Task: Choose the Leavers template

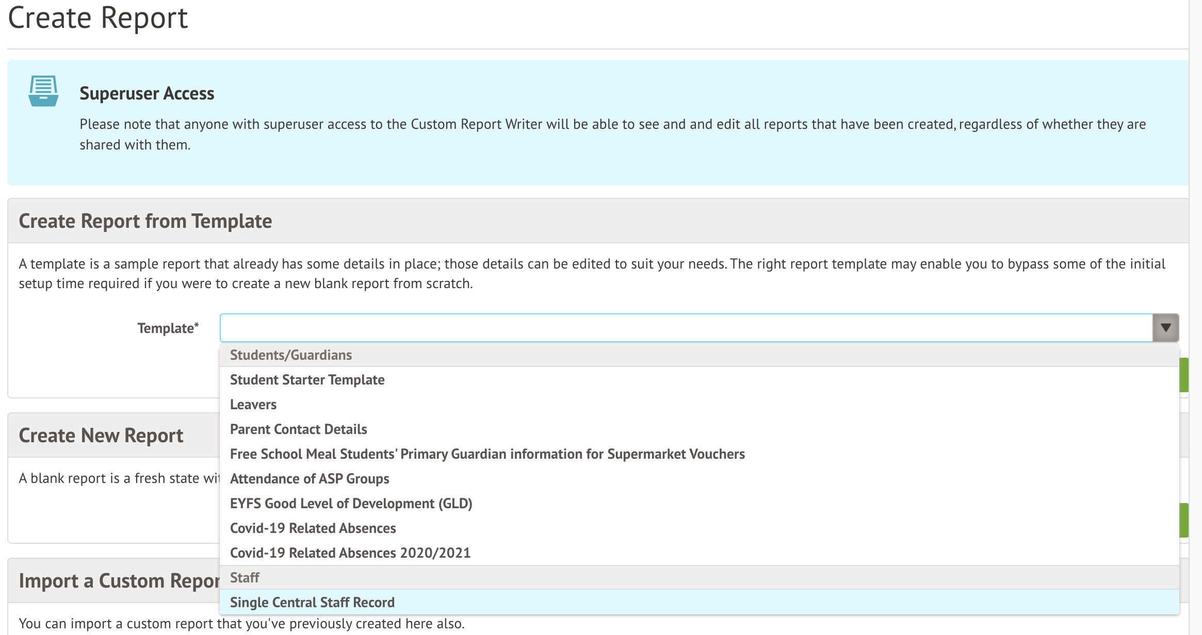Action: pos(253,405)
